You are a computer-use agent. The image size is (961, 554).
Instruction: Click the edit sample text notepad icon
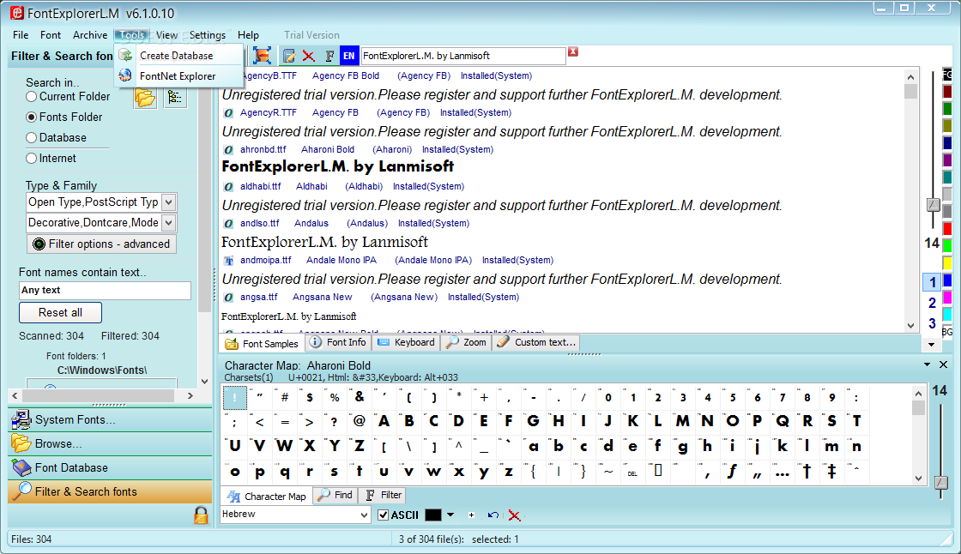[288, 57]
